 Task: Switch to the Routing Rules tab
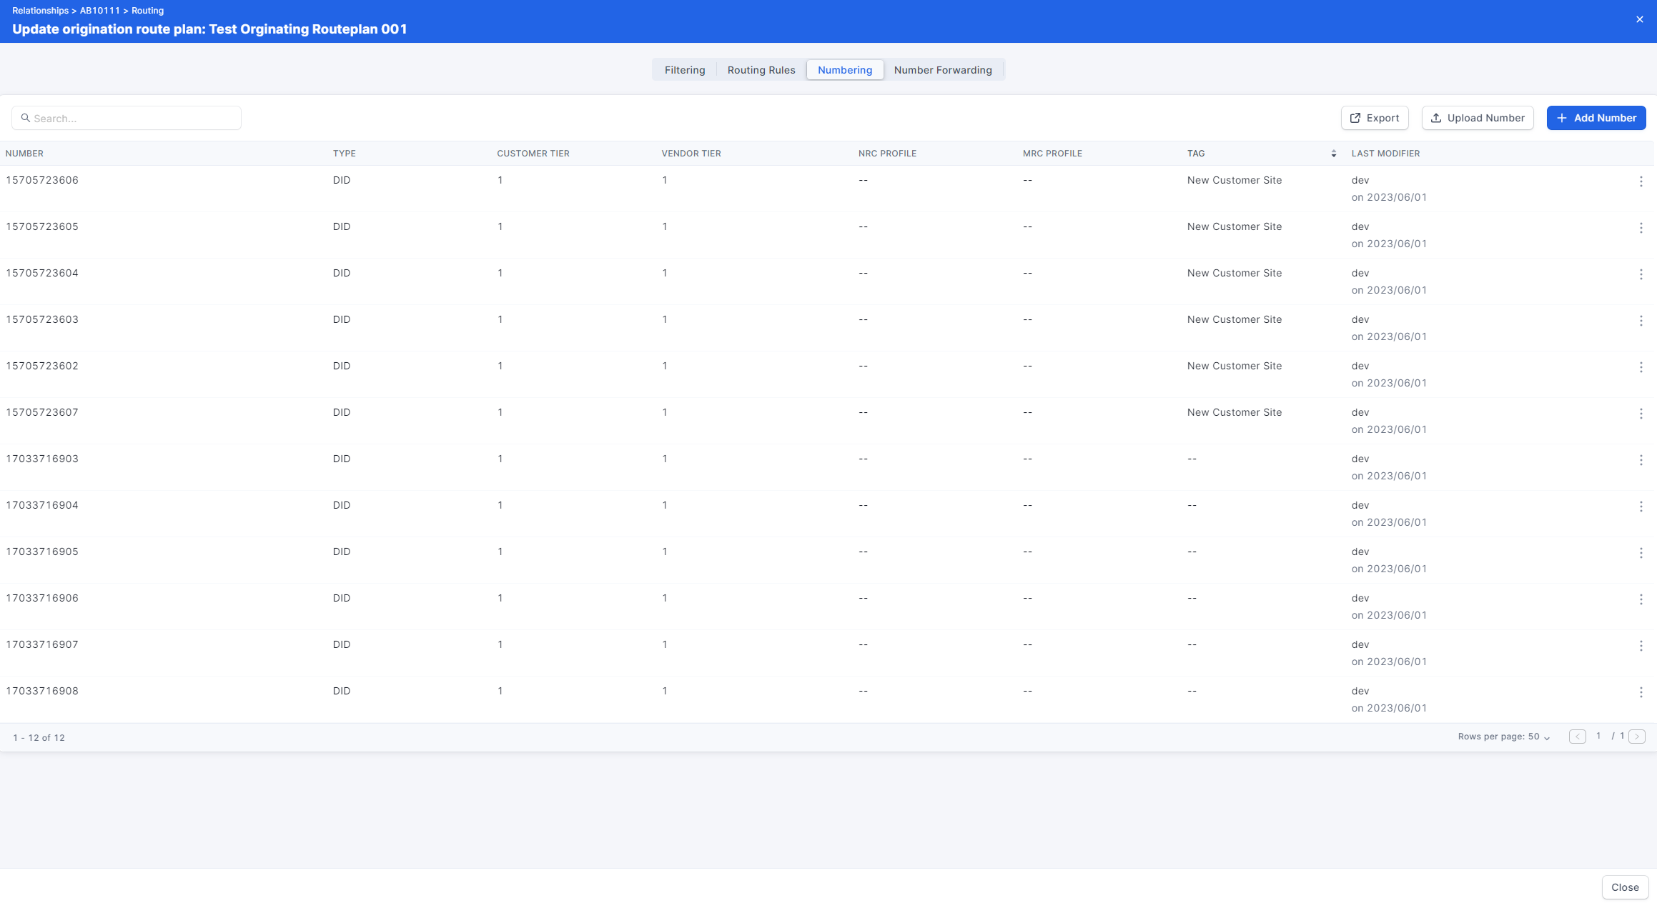click(761, 70)
